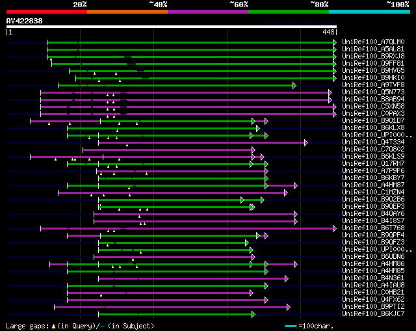Select the UniRef100_C0PAX3 label
Screen dimensions: 416x331
click(x=373, y=114)
